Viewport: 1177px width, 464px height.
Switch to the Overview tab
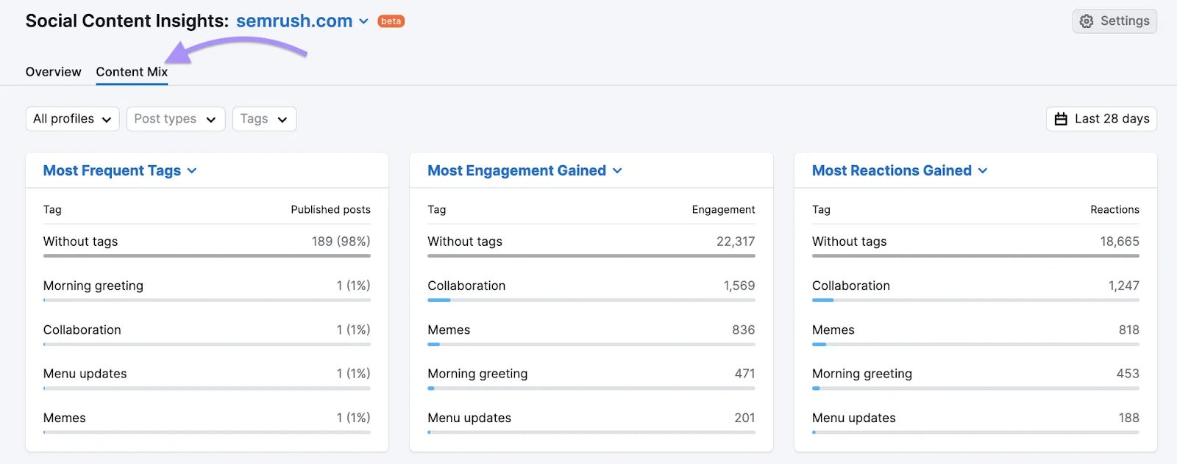tap(53, 72)
